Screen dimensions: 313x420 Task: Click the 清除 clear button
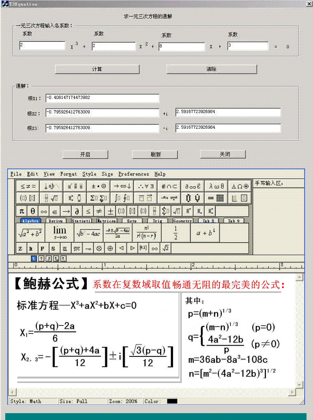tap(212, 69)
